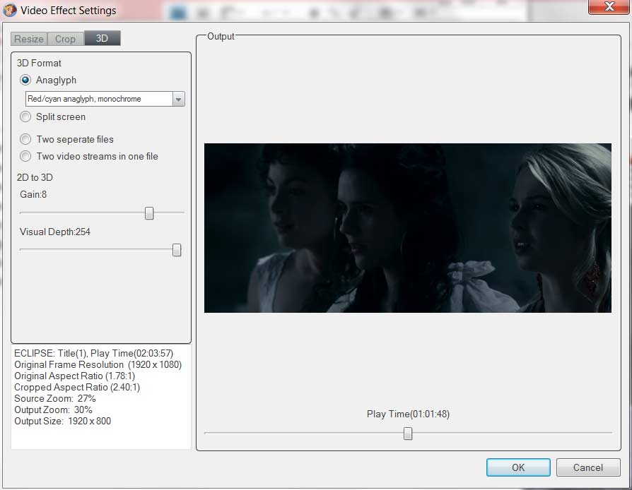Click the 'Play Time(01:01:48)' label
The width and height of the screenshot is (632, 490).
[x=408, y=414]
